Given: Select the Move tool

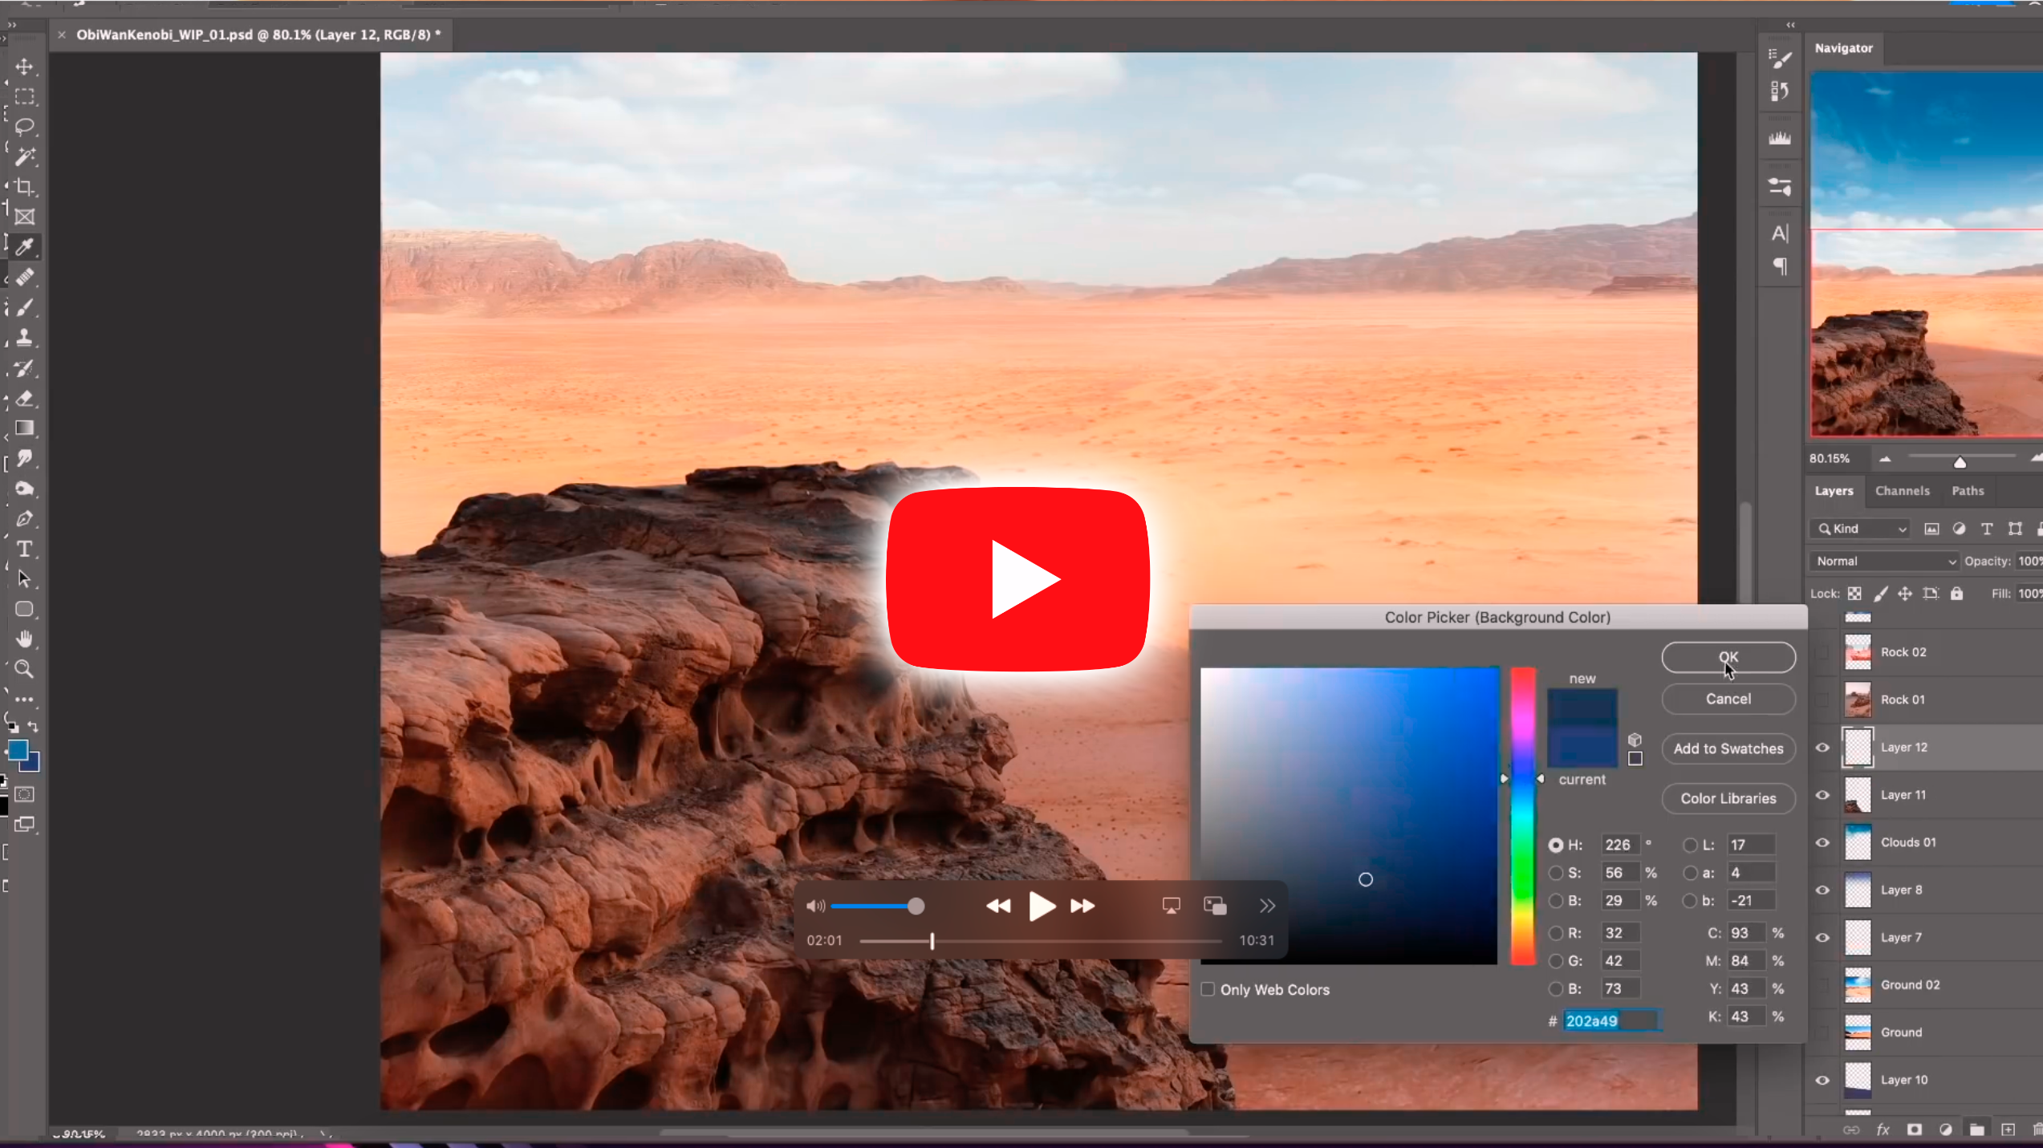Looking at the screenshot, I should (24, 67).
